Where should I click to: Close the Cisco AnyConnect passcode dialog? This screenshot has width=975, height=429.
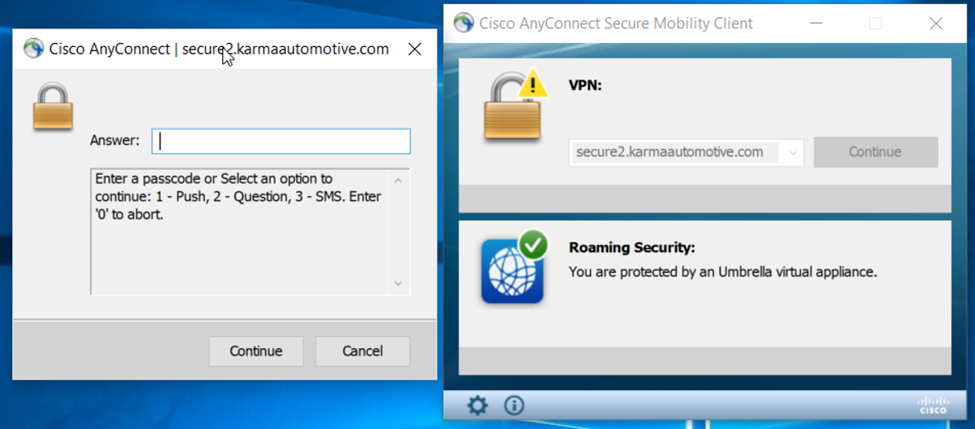click(x=415, y=49)
